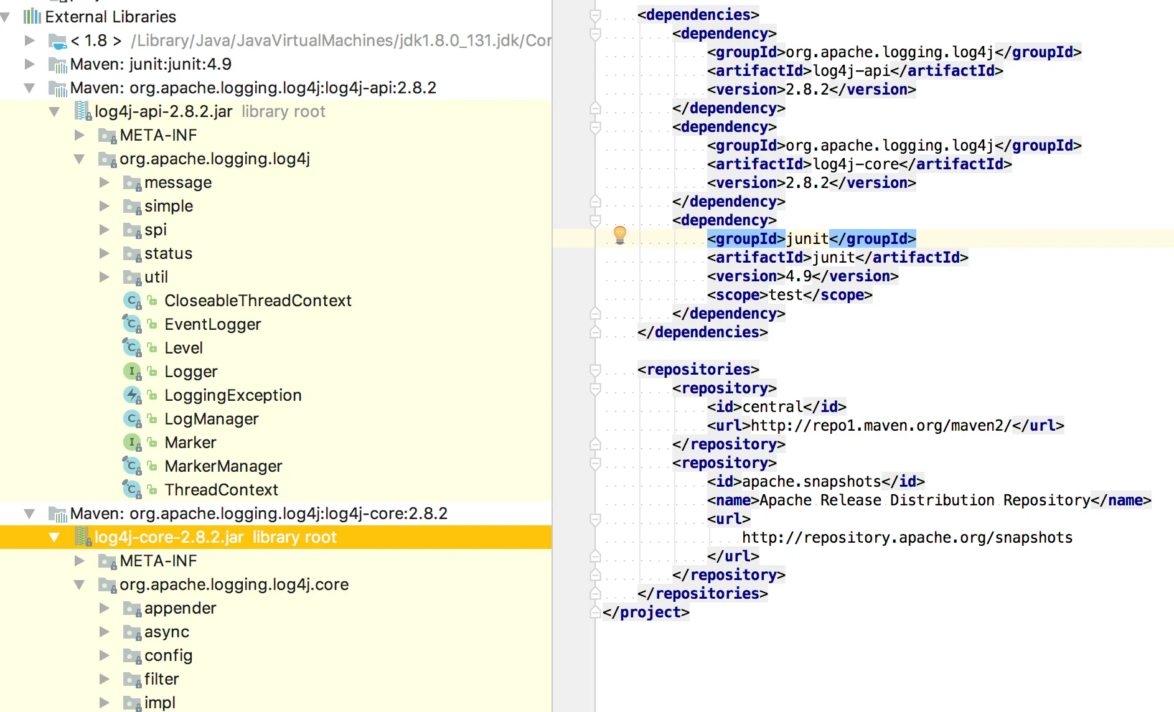Collapse the org.apache.logging.log4j package

[x=79, y=159]
